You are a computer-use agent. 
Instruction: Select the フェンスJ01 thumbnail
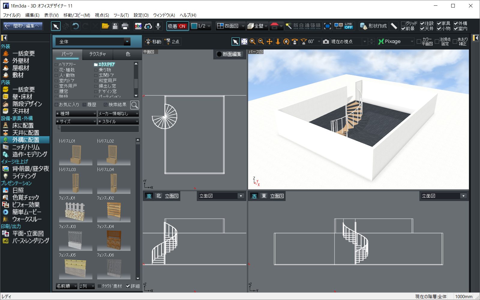coord(75,212)
